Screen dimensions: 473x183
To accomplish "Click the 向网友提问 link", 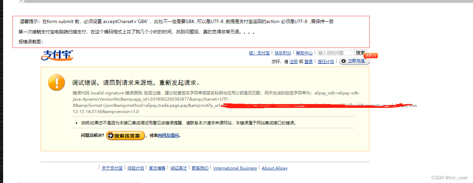I will [168, 135].
